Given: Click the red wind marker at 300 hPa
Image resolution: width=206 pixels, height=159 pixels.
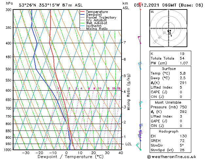Looking at the screenshot, I should tap(140, 9).
